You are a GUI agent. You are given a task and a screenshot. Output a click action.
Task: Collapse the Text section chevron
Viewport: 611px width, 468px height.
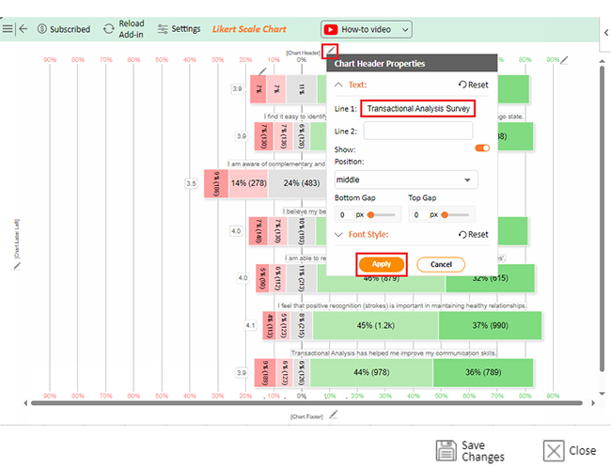coord(338,85)
